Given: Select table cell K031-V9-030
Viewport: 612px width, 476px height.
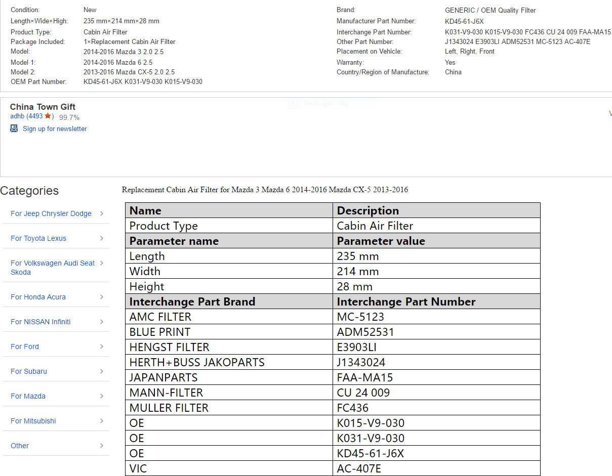Looking at the screenshot, I should pyautogui.click(x=436, y=438).
